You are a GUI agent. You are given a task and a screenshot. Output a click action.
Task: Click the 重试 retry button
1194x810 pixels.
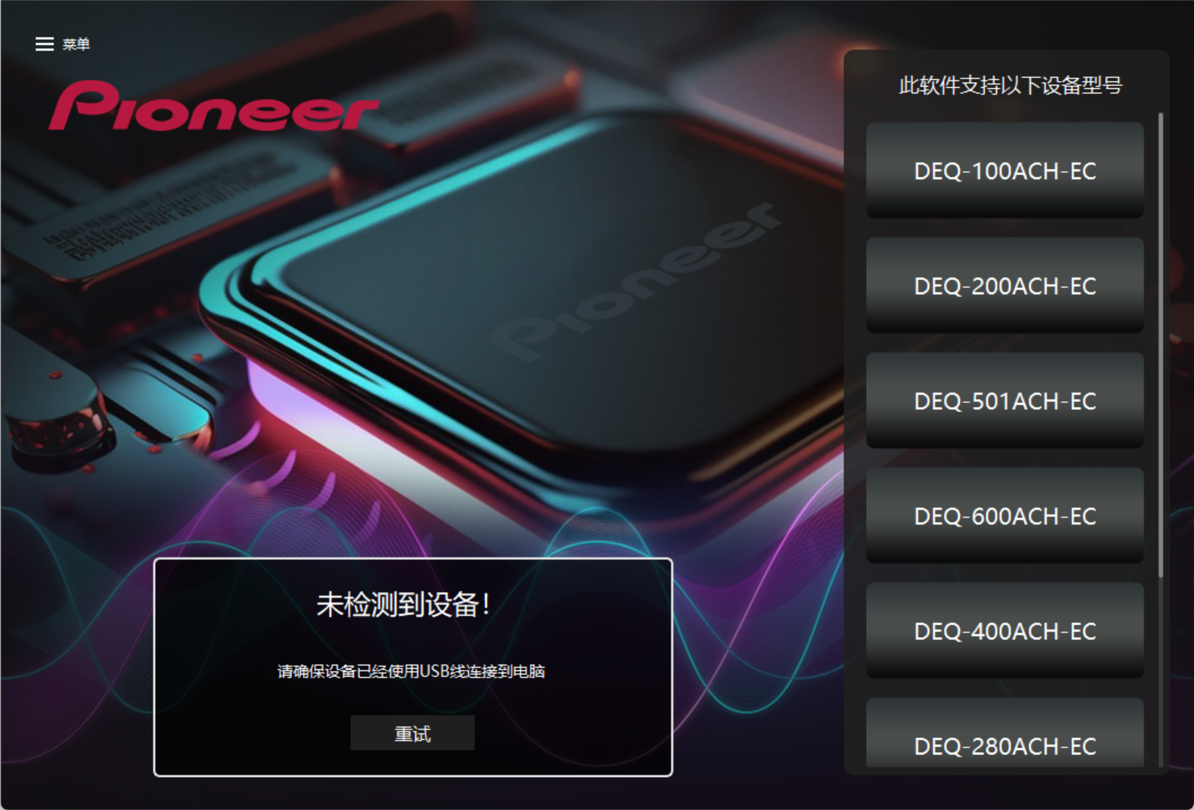(x=412, y=733)
